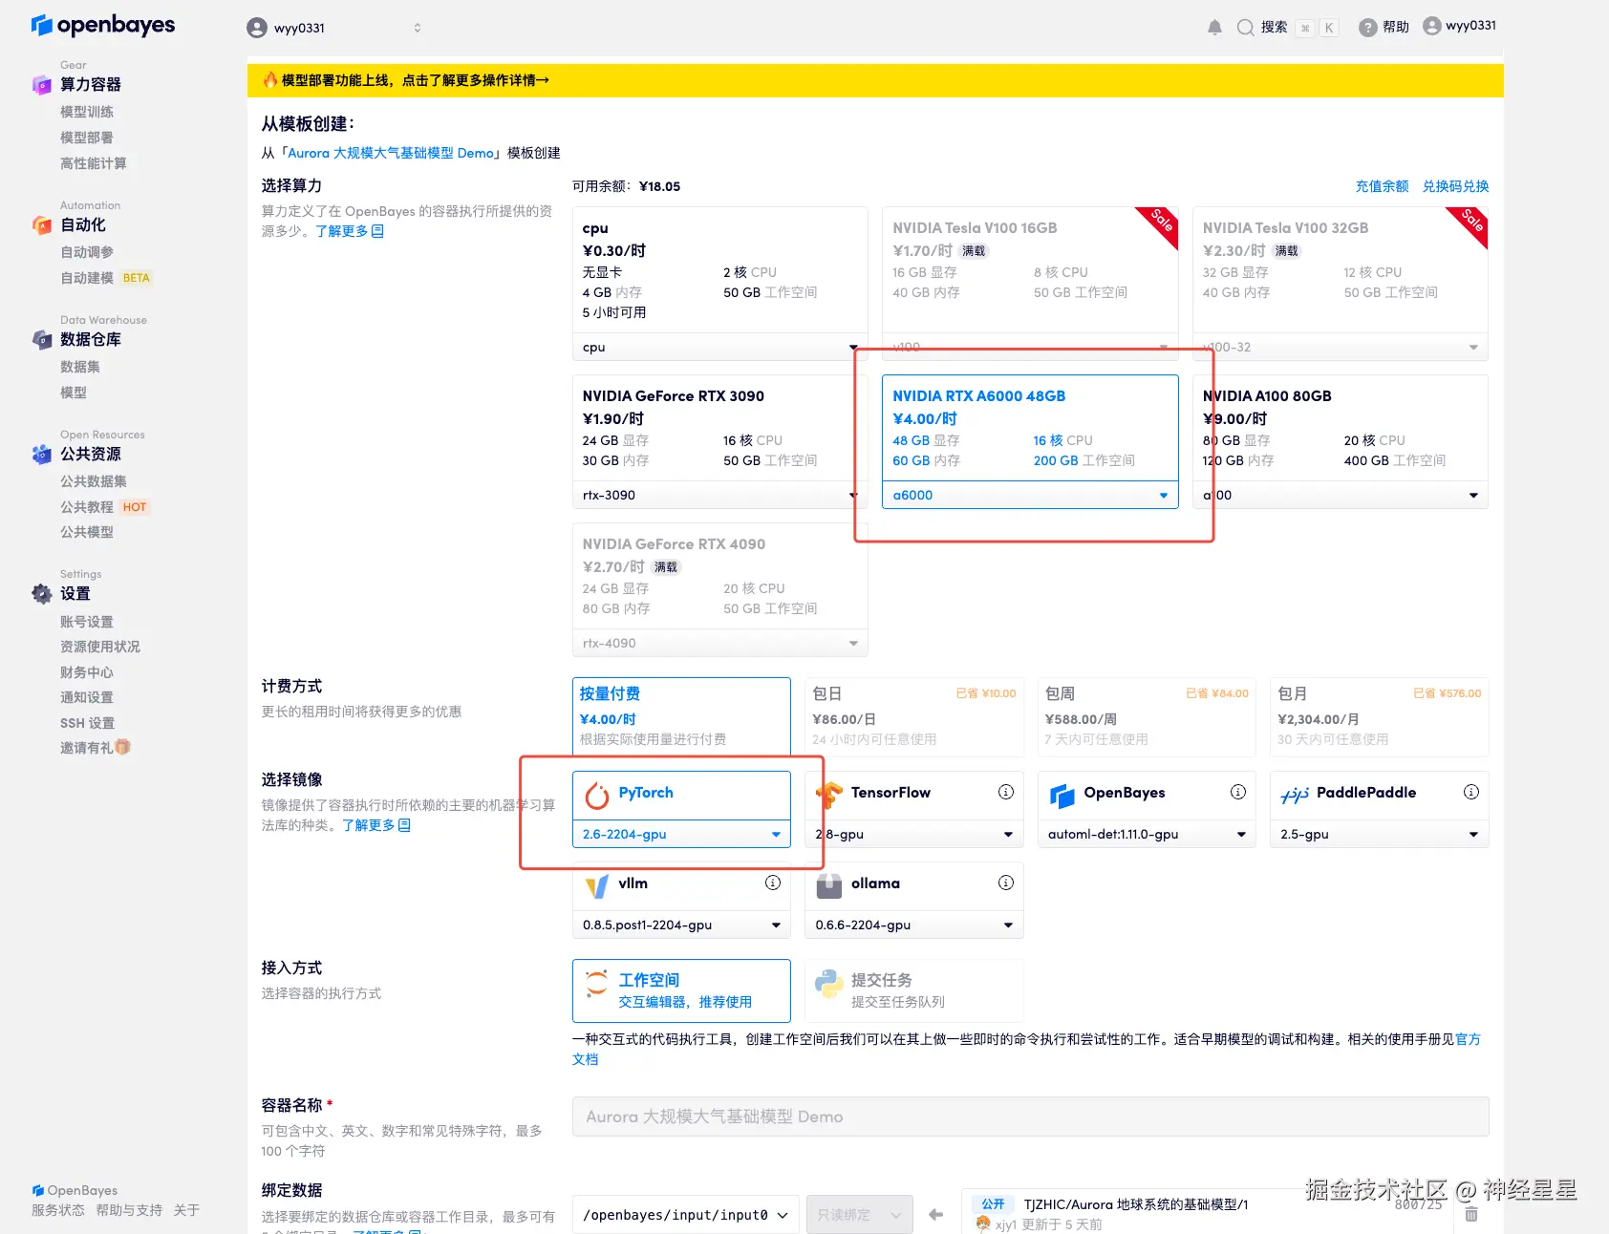This screenshot has height=1234, width=1609.
Task: Select 提交任务 access method
Action: (x=914, y=990)
